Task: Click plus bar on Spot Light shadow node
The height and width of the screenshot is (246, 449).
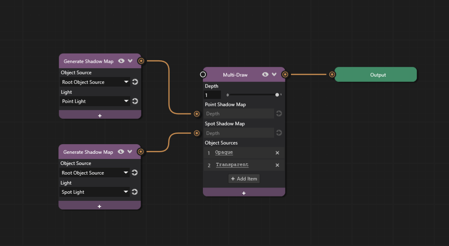Action: 100,206
